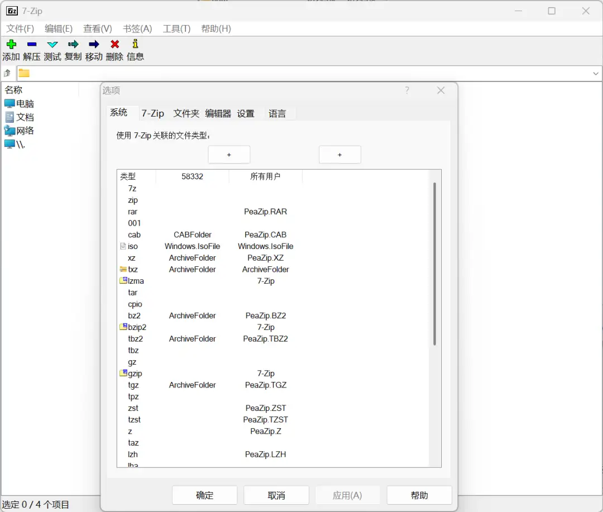The image size is (603, 512).
Task: Open the 工具(T) menu
Action: point(176,28)
